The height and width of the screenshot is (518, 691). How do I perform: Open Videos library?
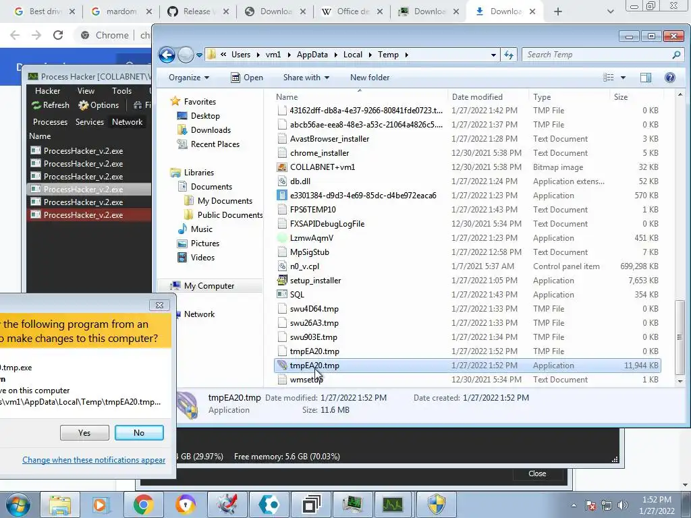tap(202, 258)
